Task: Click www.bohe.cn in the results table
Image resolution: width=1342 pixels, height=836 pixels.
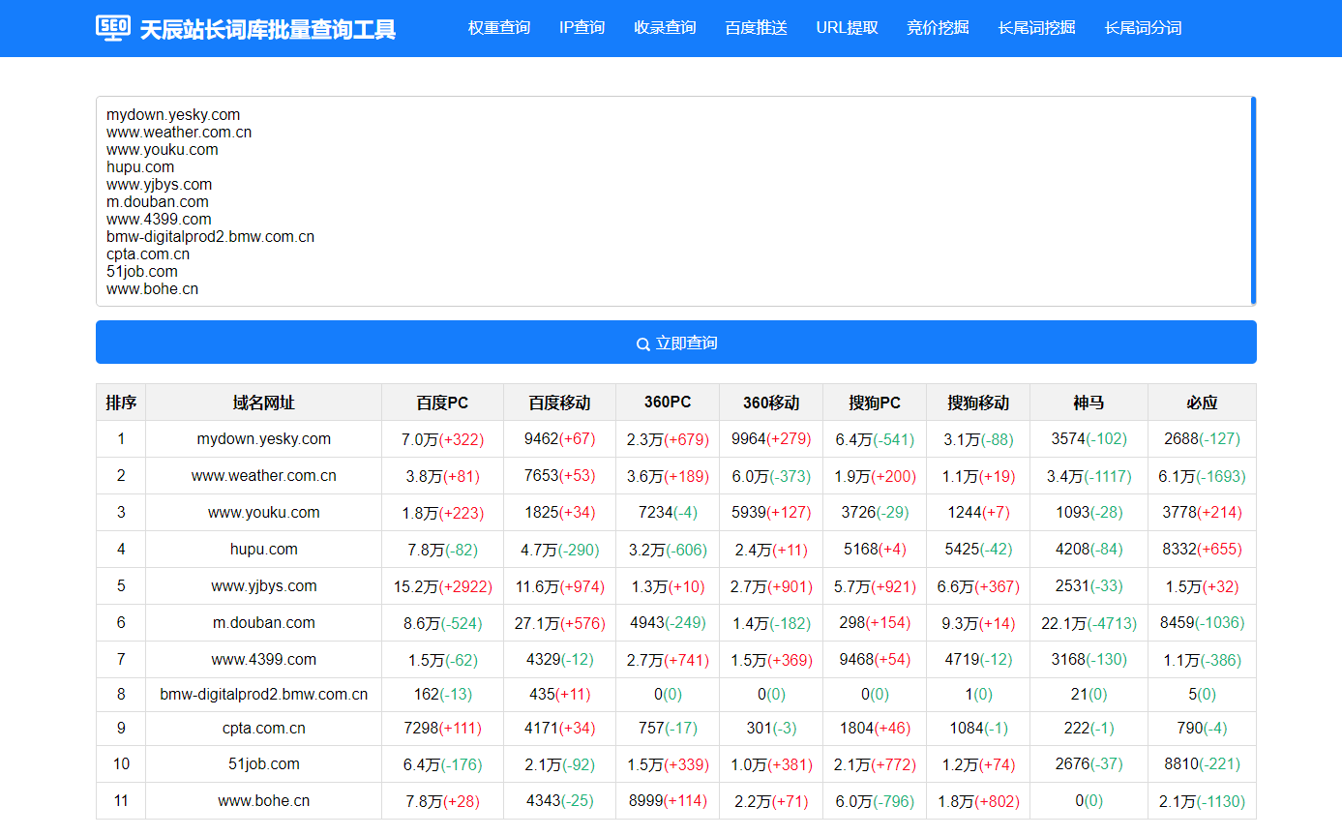Action: coord(264,801)
